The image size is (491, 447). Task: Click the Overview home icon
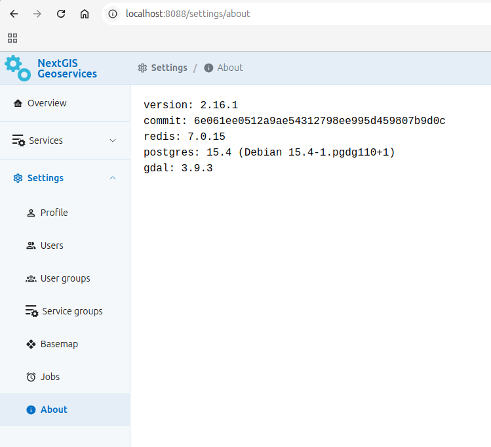click(x=18, y=104)
